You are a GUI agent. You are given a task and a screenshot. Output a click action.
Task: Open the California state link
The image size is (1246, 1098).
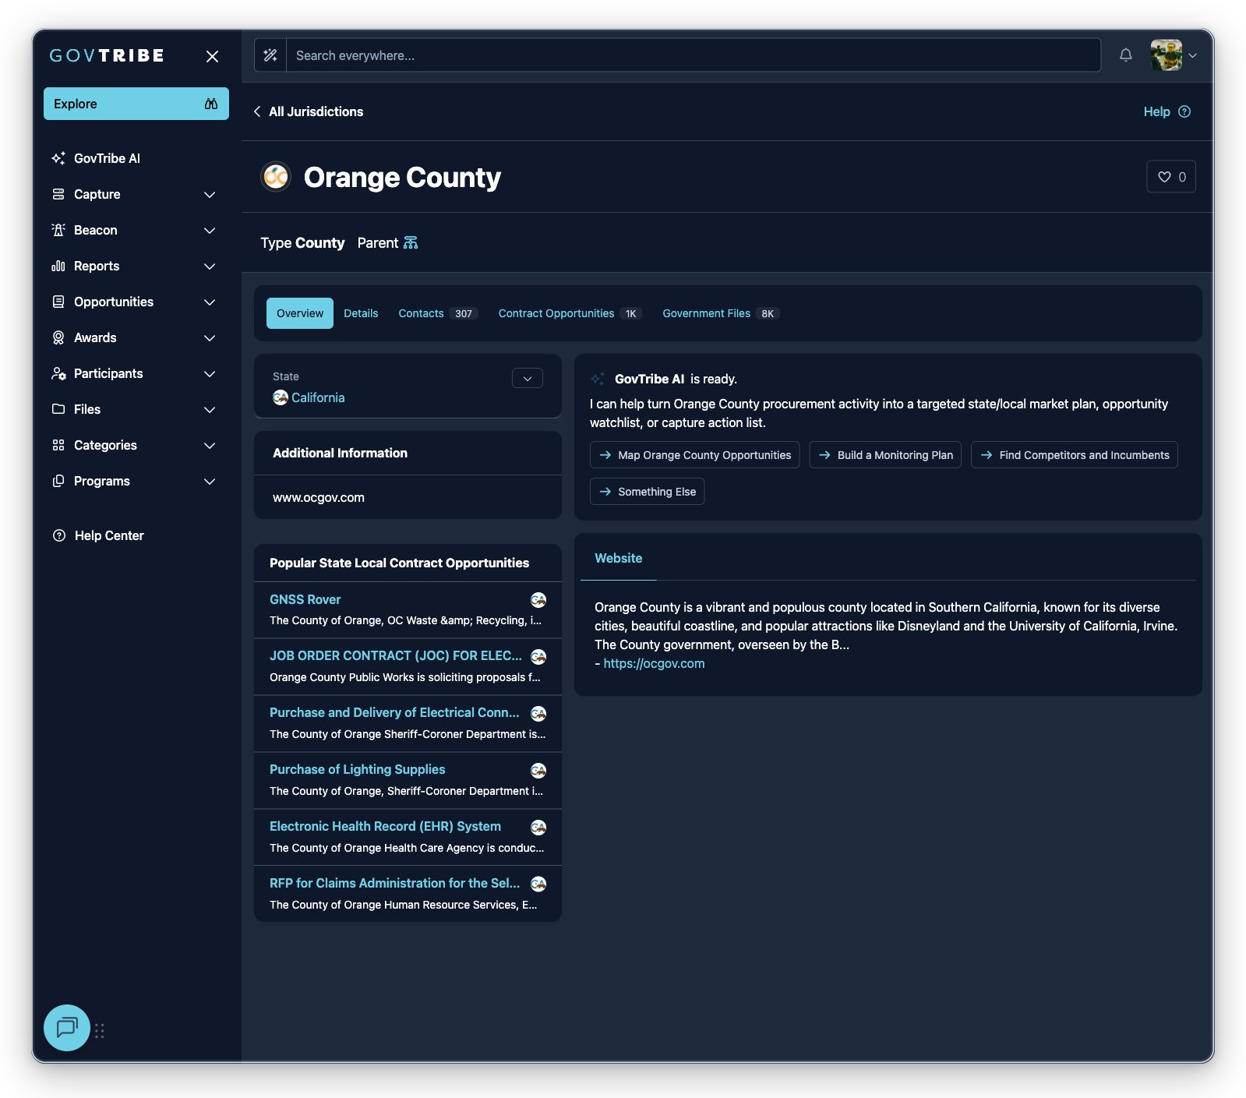click(x=318, y=397)
